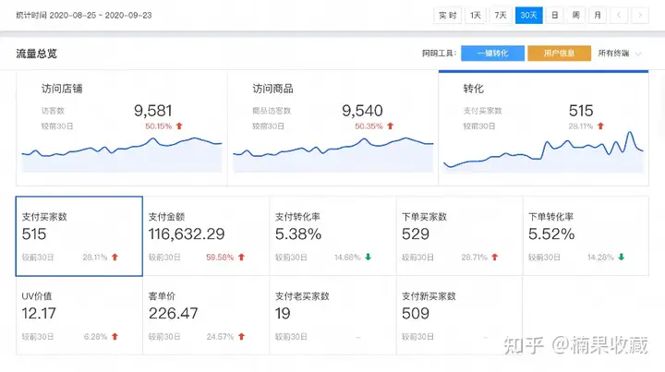Click the red up arrow in 客单价
Viewport: 665px width, 372px height.
241,336
